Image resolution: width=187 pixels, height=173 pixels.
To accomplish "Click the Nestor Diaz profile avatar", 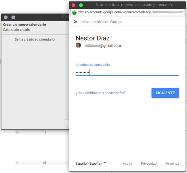I will [78, 45].
